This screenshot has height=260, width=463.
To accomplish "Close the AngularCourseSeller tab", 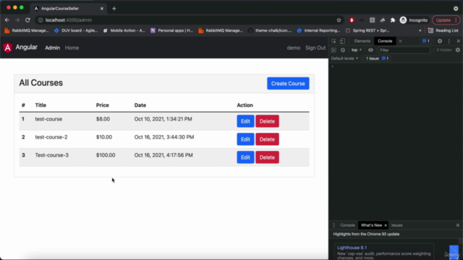I will (x=102, y=9).
